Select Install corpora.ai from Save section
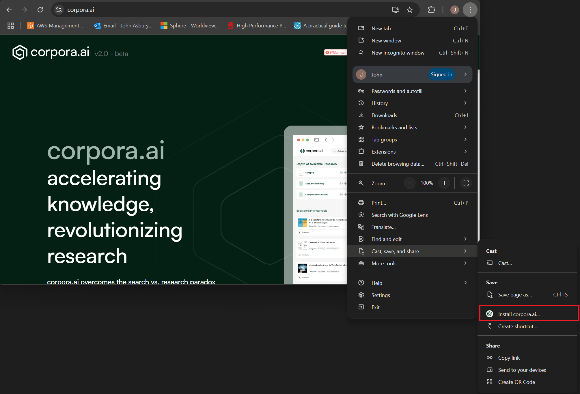This screenshot has width=580, height=394. pos(519,314)
